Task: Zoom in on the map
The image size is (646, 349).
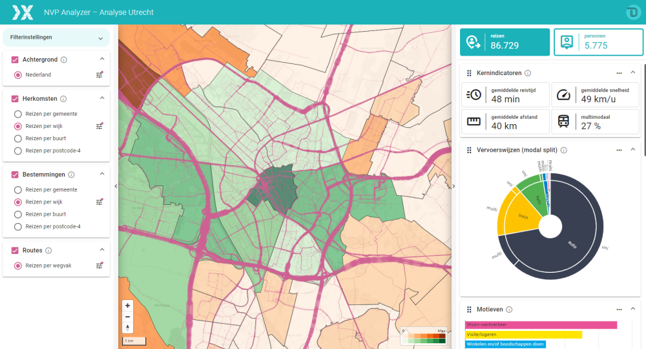Action: pyautogui.click(x=128, y=305)
